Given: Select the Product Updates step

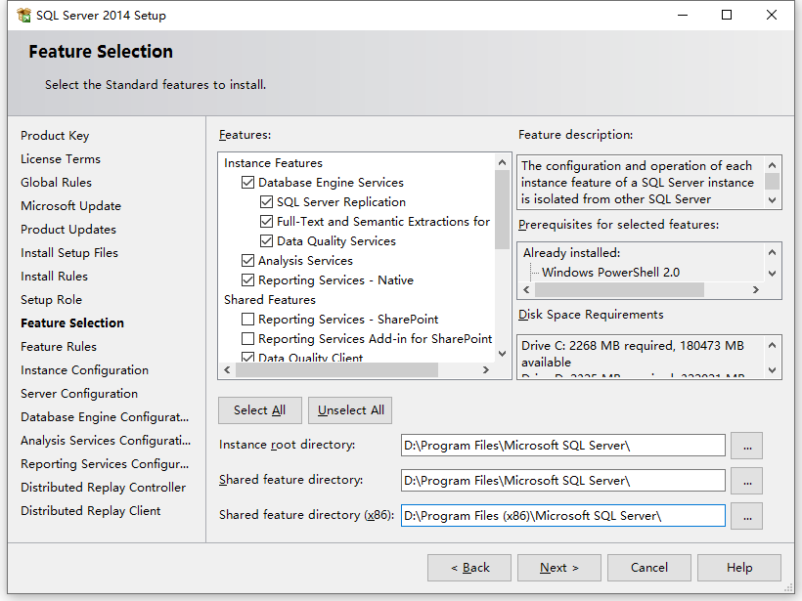Looking at the screenshot, I should pyautogui.click(x=68, y=230).
